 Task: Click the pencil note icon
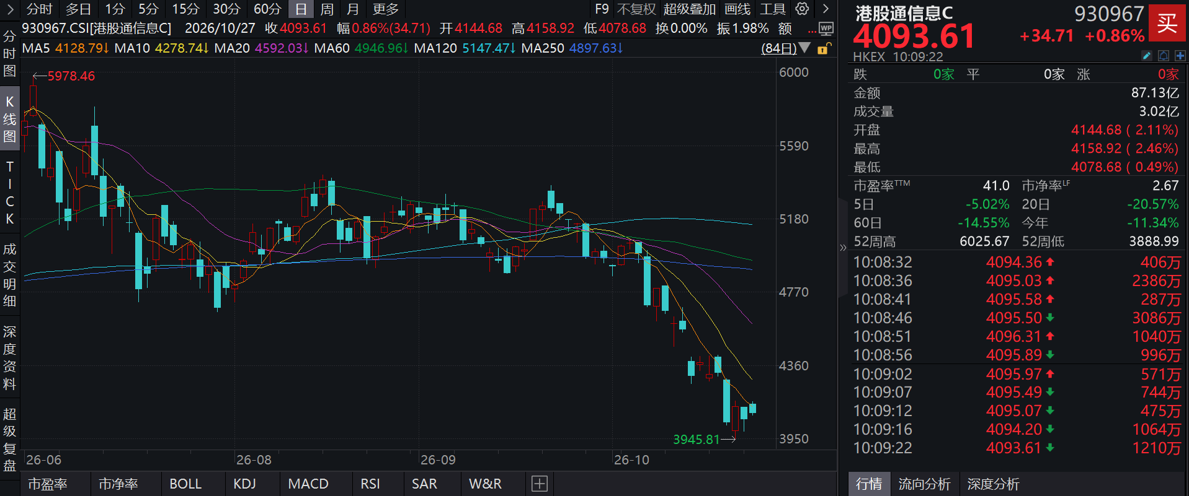1147,56
